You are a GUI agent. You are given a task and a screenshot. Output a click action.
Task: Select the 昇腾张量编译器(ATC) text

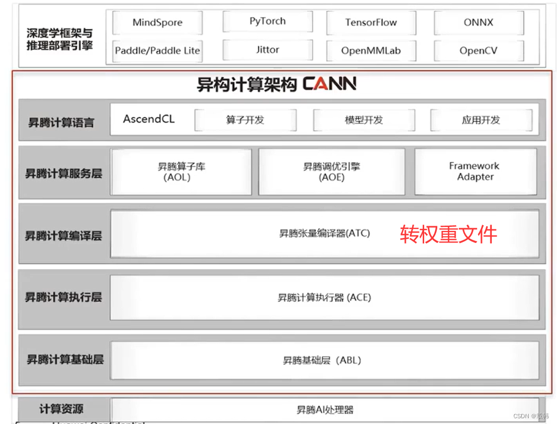(324, 234)
